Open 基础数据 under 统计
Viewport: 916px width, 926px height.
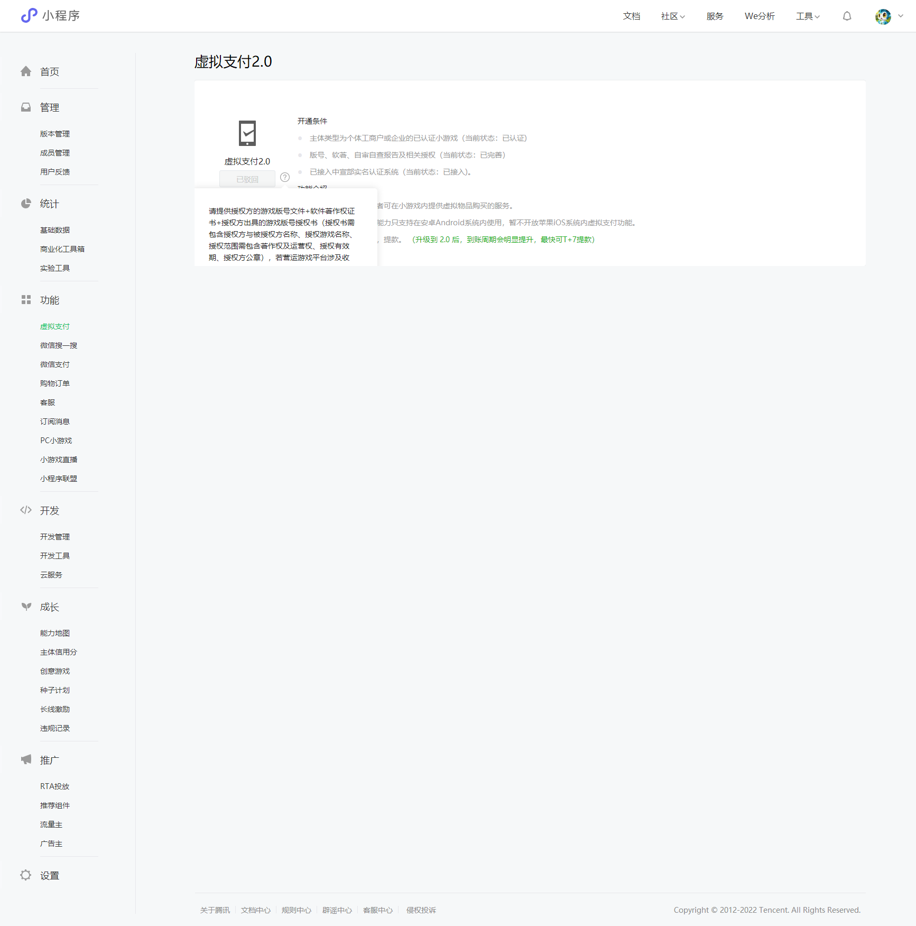coord(55,230)
